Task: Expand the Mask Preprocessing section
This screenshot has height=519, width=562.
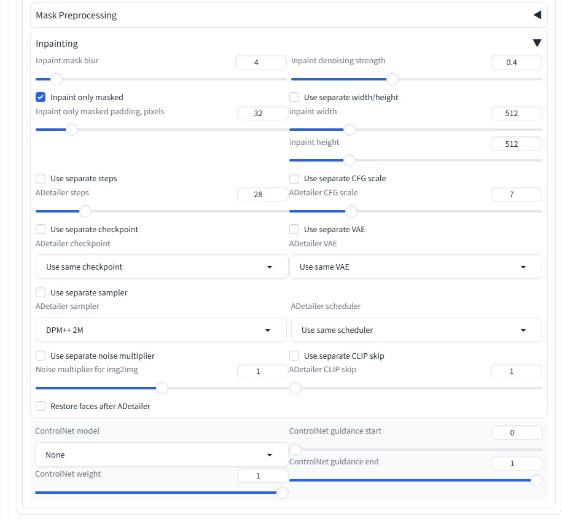Action: point(537,15)
